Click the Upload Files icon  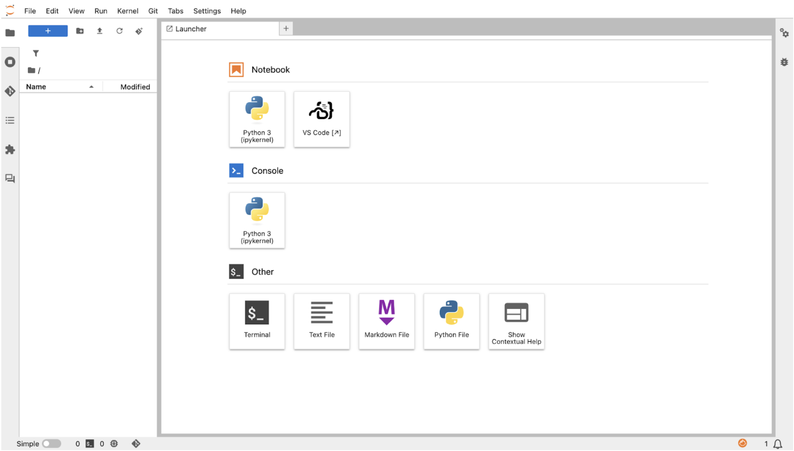click(100, 31)
